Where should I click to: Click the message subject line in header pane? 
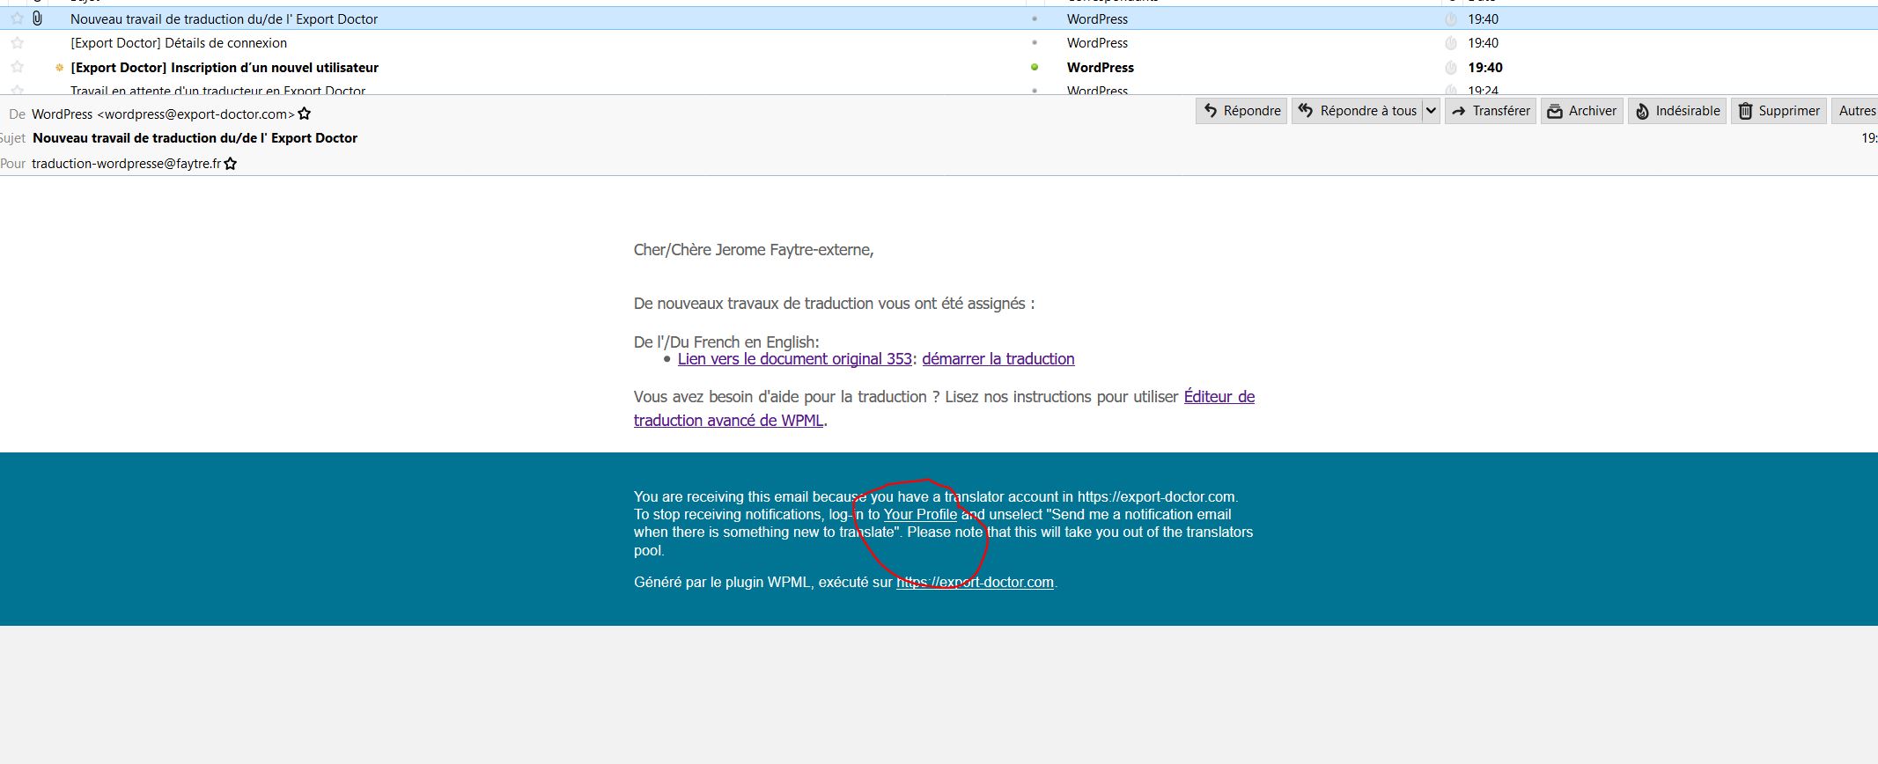point(195,138)
